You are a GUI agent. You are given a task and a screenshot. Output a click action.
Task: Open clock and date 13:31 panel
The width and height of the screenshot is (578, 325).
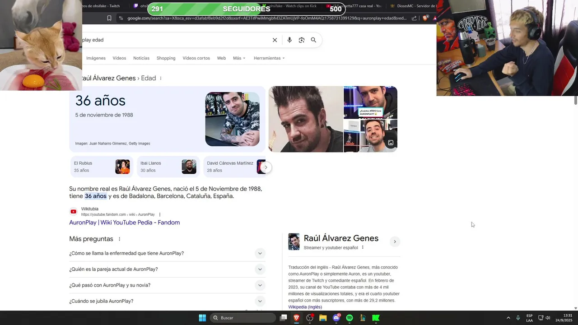[564, 318]
